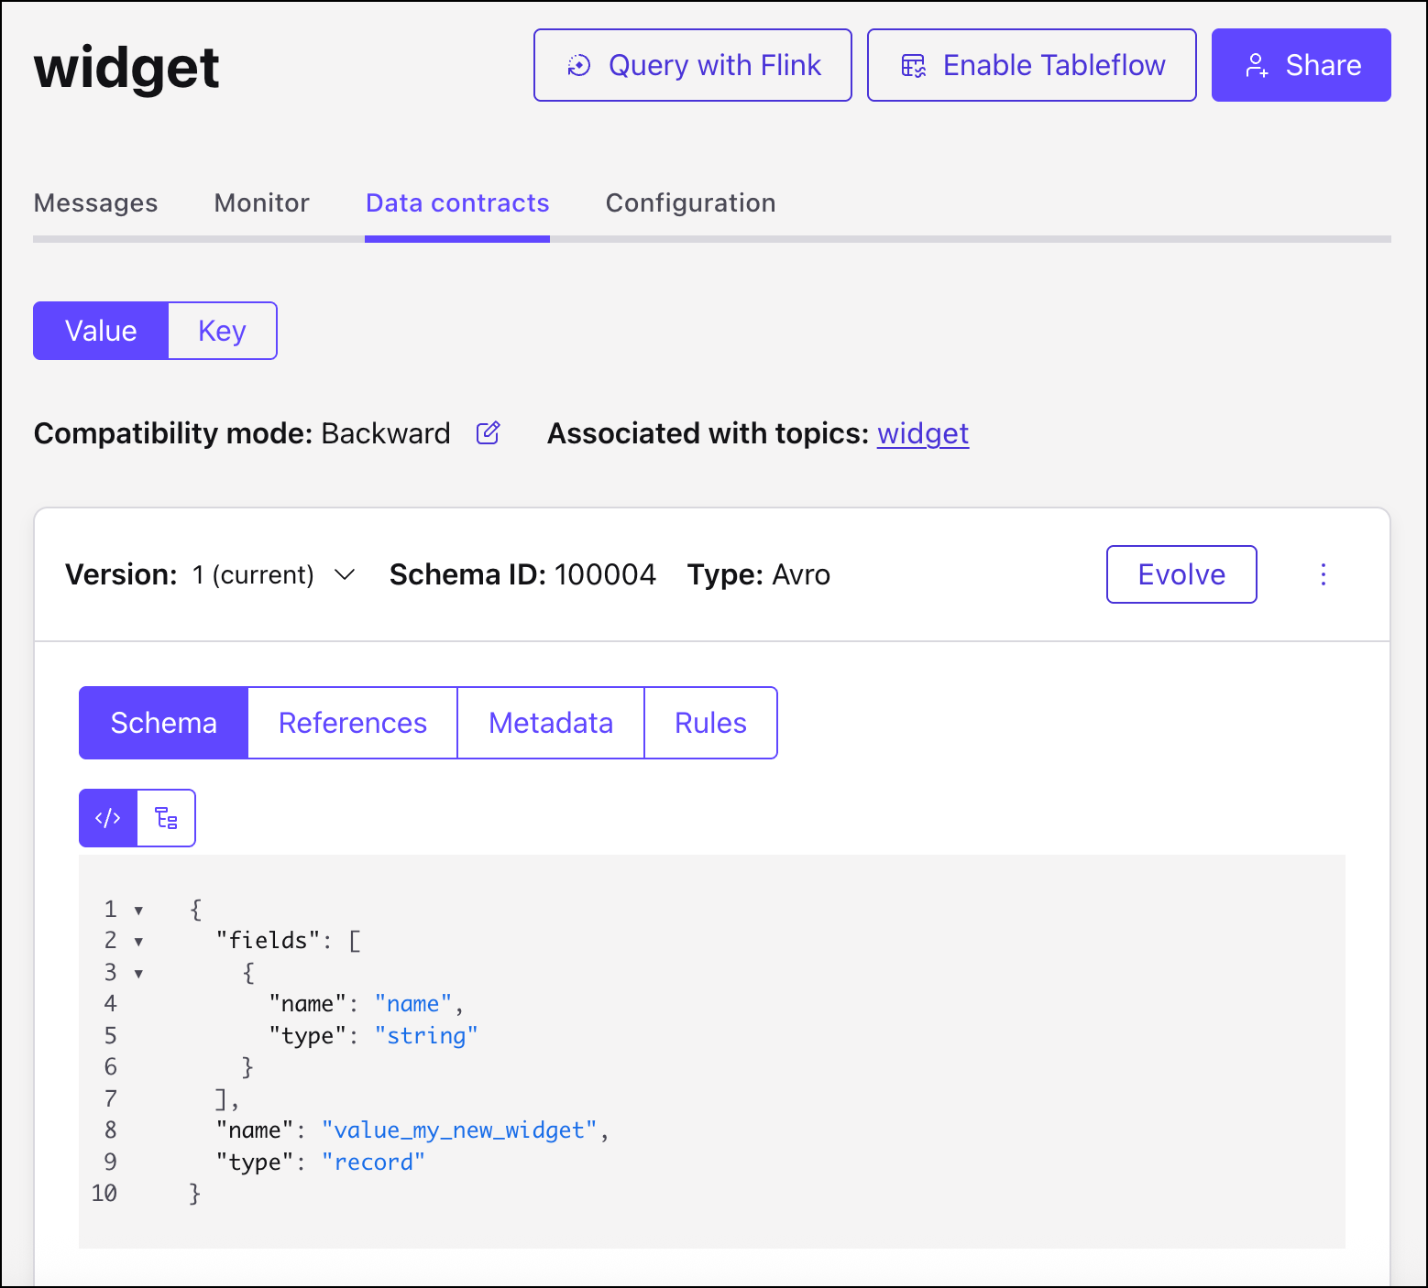Image resolution: width=1428 pixels, height=1288 pixels.
Task: Click the Evolve schema button
Action: coord(1181,574)
